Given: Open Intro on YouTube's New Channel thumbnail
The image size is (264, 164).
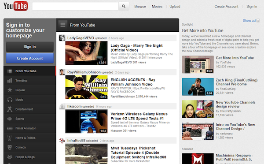Looking at the screenshot, I should pyautogui.click(x=198, y=131).
